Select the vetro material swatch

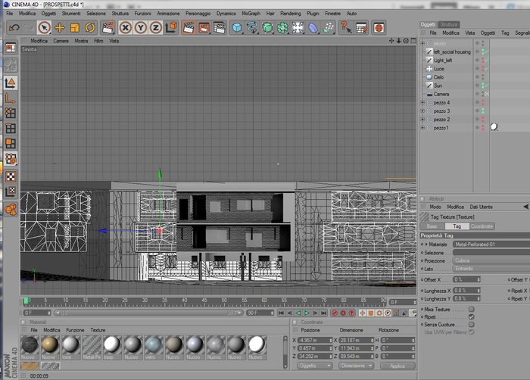tap(153, 347)
